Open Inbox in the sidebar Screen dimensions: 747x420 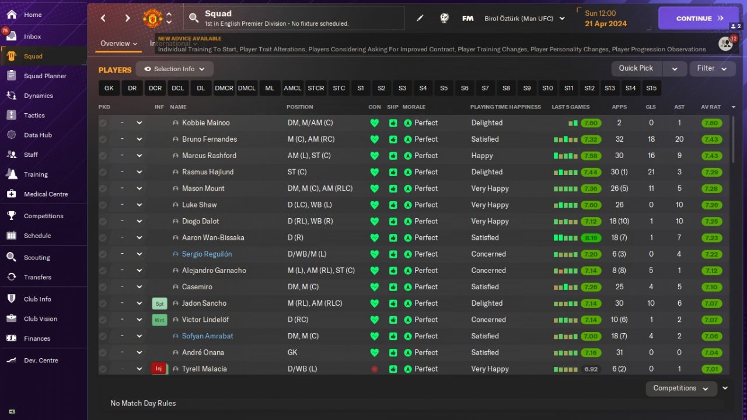[x=33, y=37]
